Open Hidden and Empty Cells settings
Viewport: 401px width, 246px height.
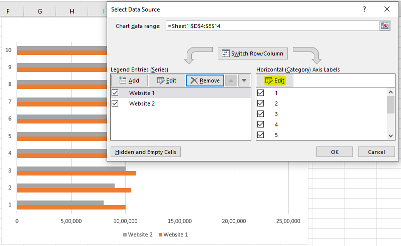(x=146, y=152)
